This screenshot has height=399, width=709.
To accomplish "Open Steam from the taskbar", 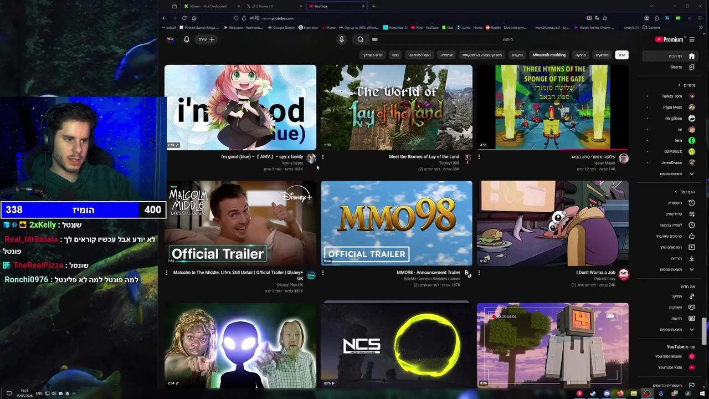I will click(x=593, y=393).
